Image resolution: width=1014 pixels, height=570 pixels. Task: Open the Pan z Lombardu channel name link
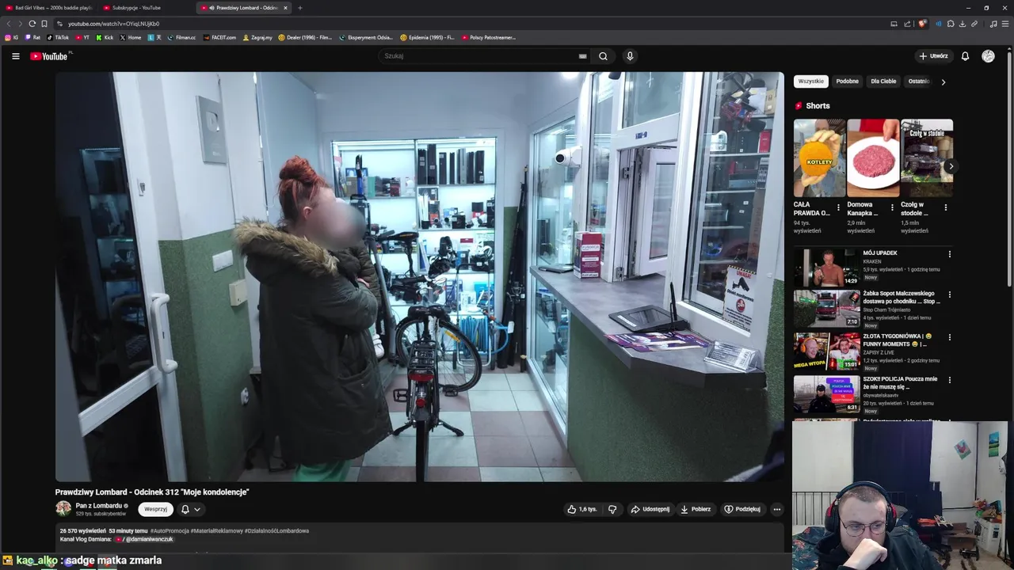(x=99, y=505)
